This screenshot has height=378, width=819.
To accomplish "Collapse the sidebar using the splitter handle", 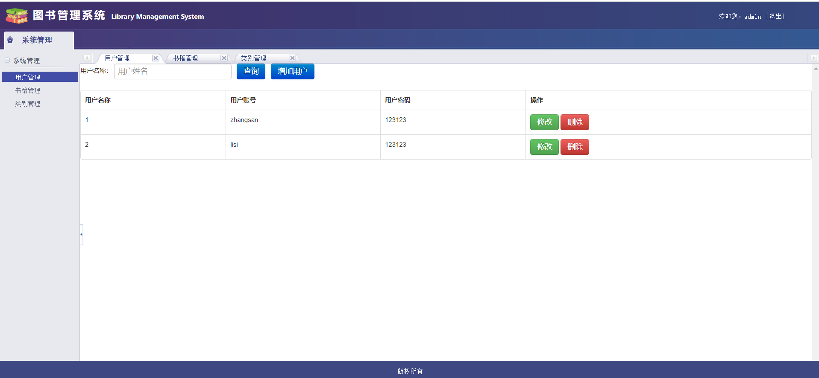I will 81,234.
